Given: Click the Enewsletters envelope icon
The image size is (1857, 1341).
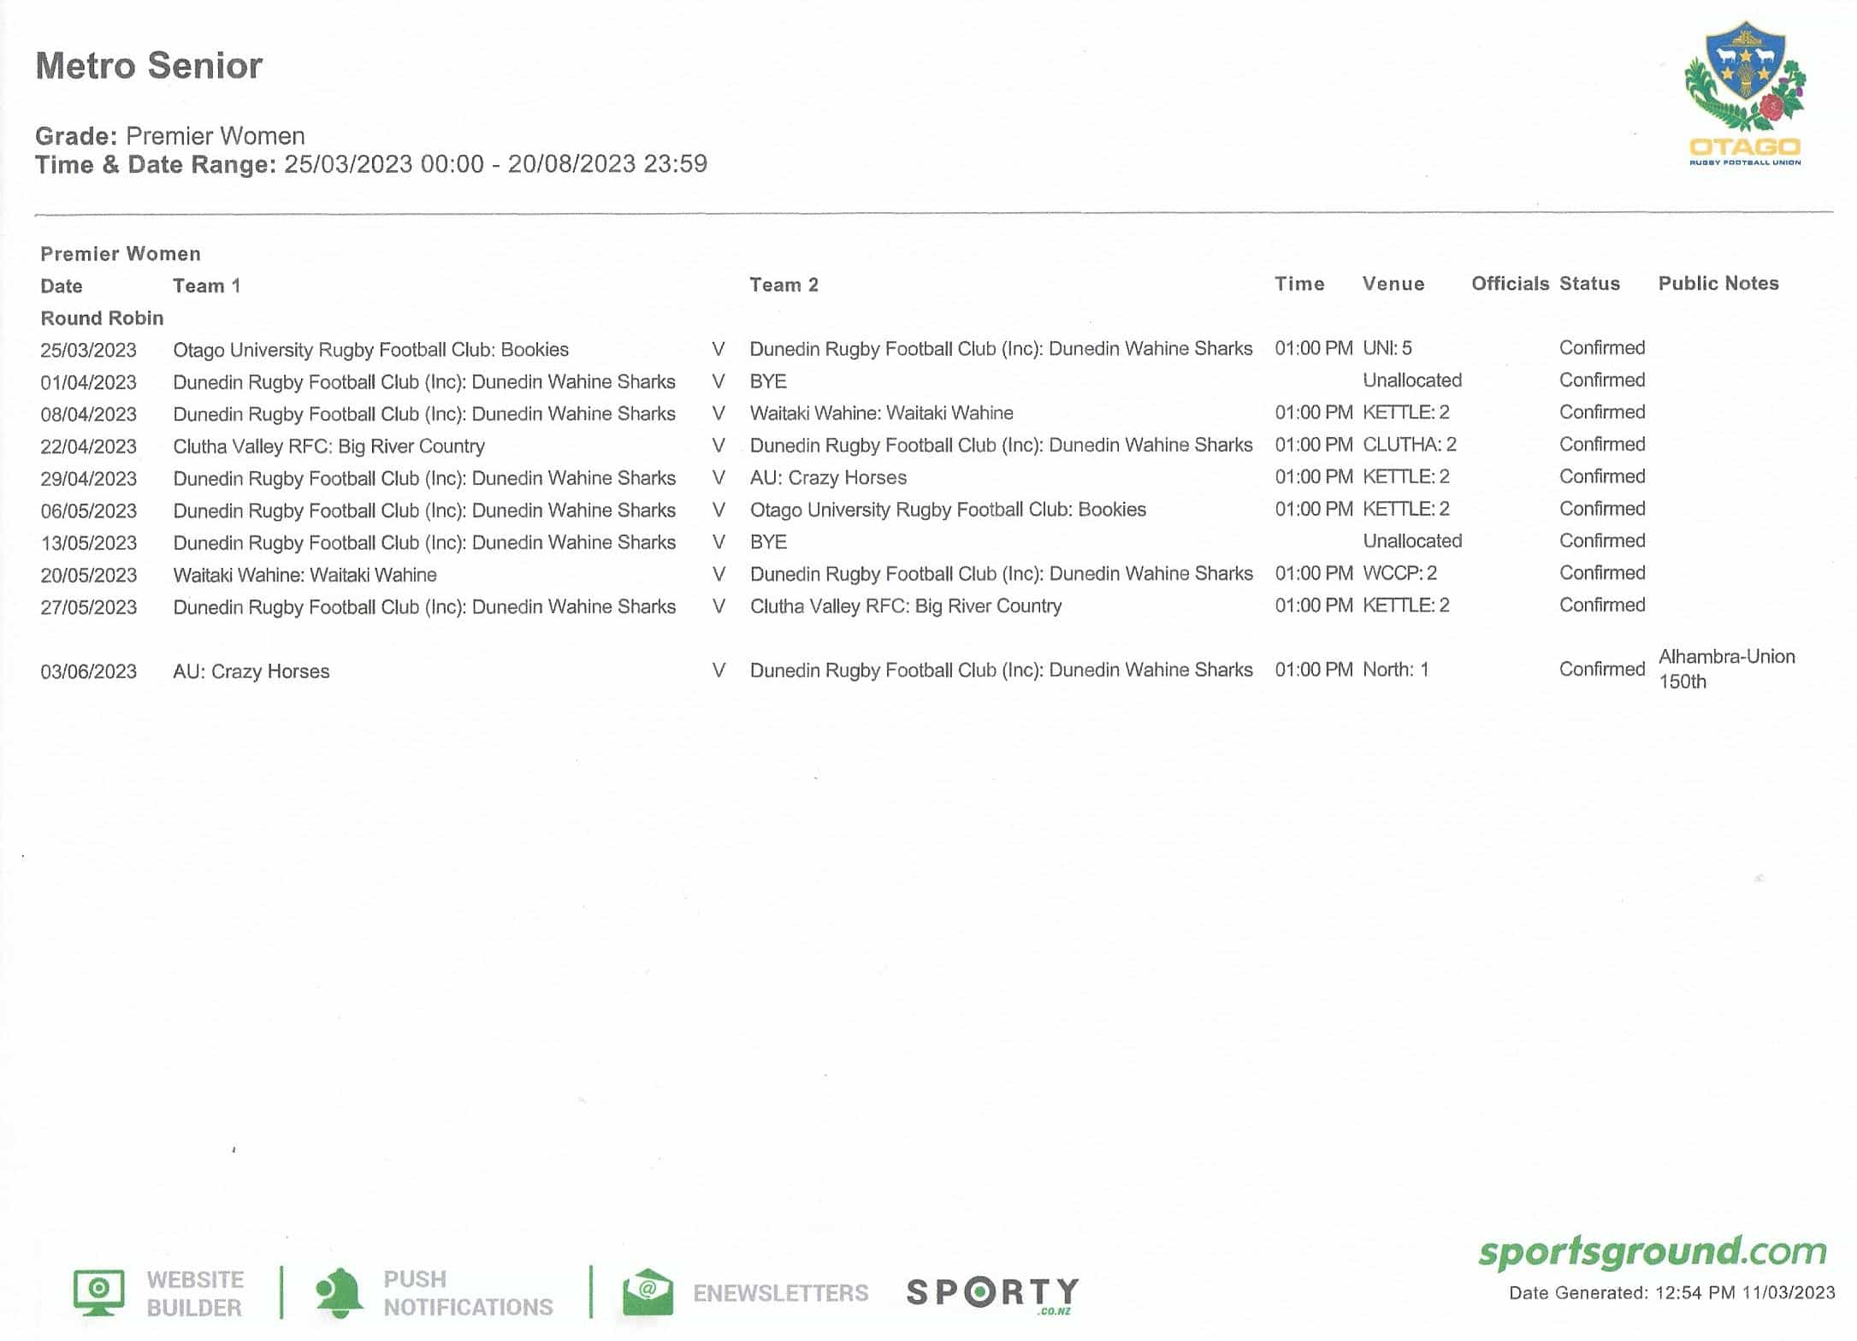Looking at the screenshot, I should click(648, 1292).
